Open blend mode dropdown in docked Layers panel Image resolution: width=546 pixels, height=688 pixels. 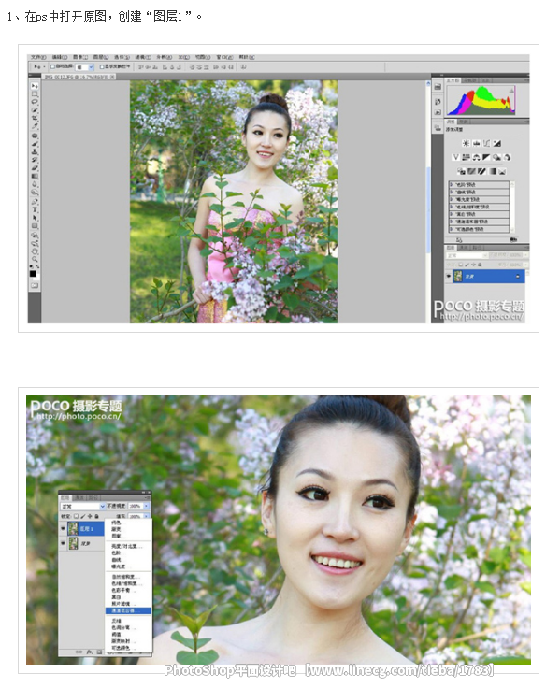point(467,255)
